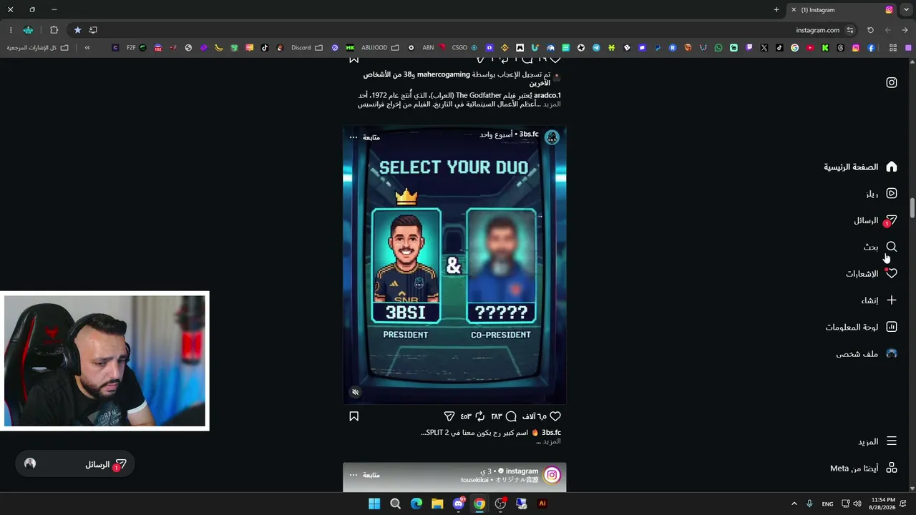Open Reels (ريلز) in the sidebar
This screenshot has height=515, width=916.
tap(881, 193)
